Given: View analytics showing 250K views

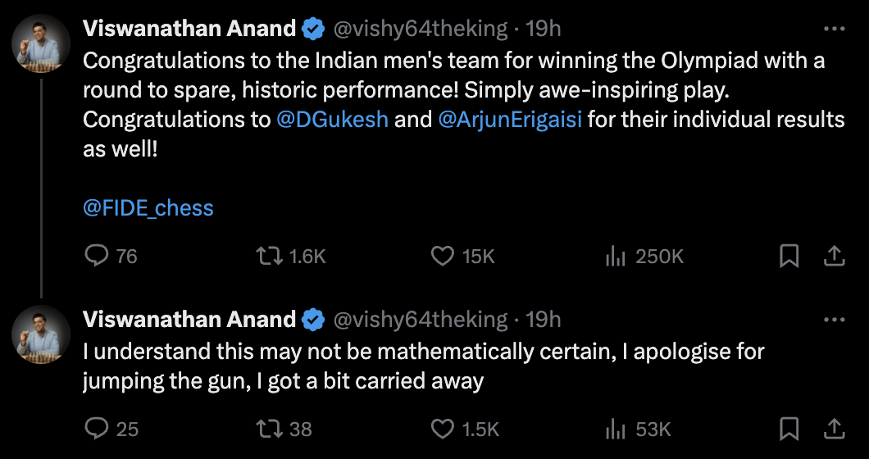Looking at the screenshot, I should (615, 257).
